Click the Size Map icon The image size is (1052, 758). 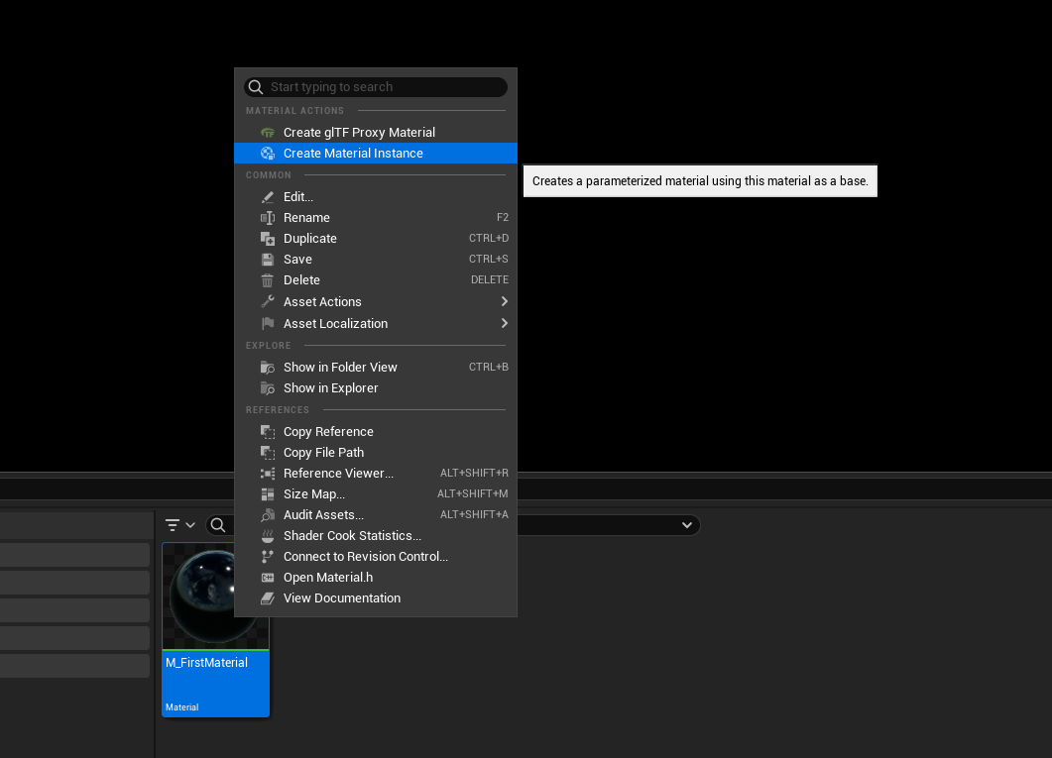click(268, 494)
